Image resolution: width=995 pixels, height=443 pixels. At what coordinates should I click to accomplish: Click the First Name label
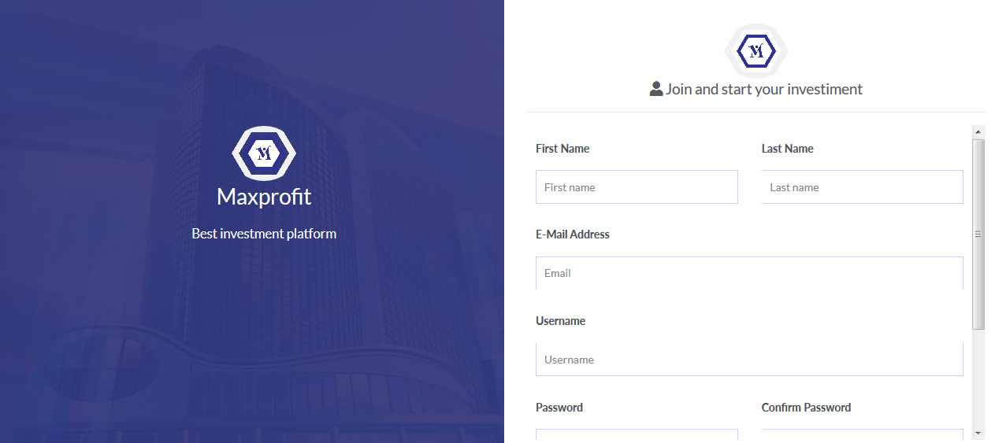pos(562,149)
